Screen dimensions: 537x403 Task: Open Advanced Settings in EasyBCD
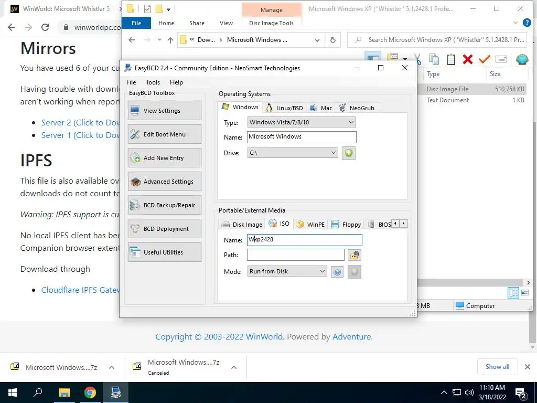[x=164, y=181]
